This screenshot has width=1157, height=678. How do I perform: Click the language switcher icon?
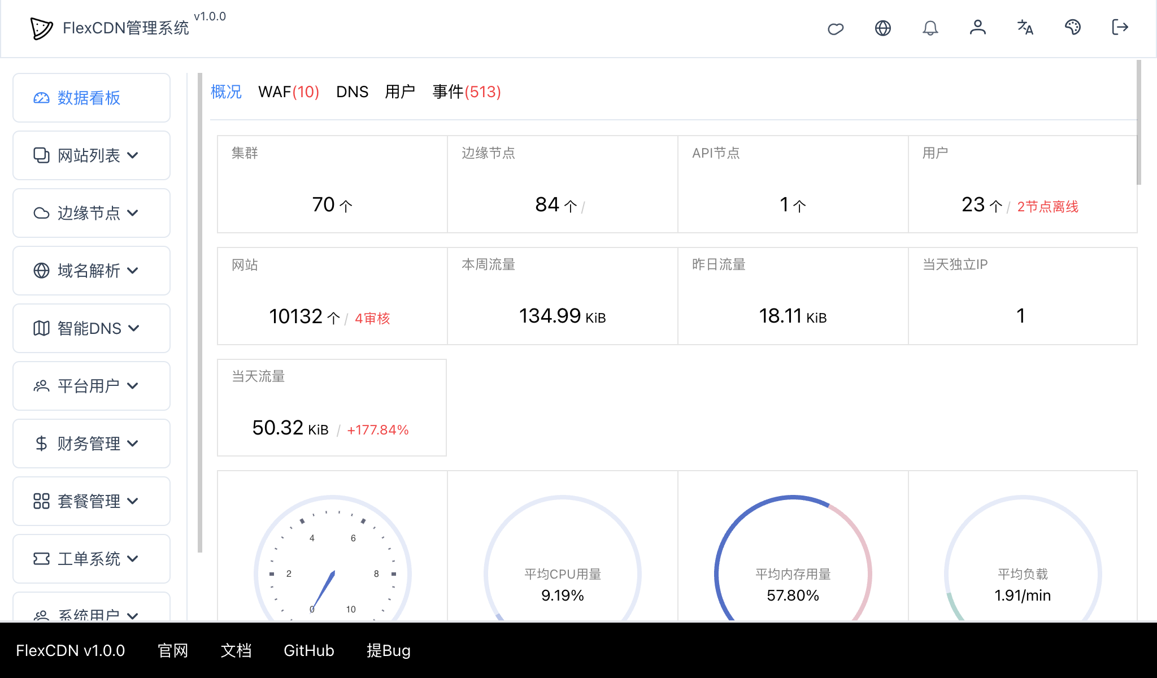(x=1025, y=28)
